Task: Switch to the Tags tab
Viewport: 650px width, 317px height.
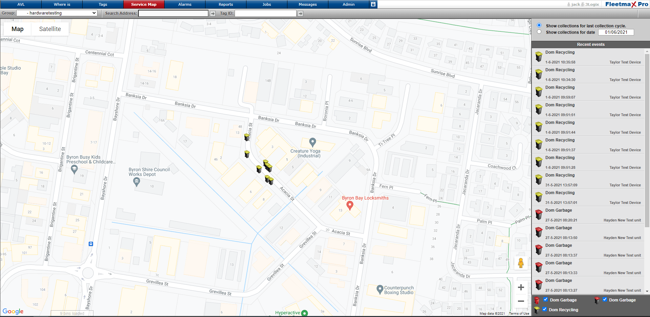Action: point(103,4)
